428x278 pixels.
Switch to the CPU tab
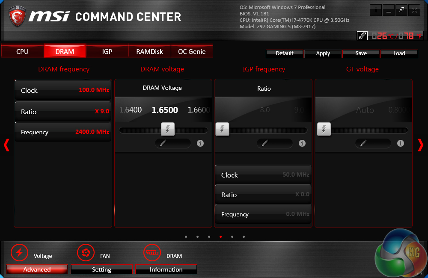(x=22, y=52)
